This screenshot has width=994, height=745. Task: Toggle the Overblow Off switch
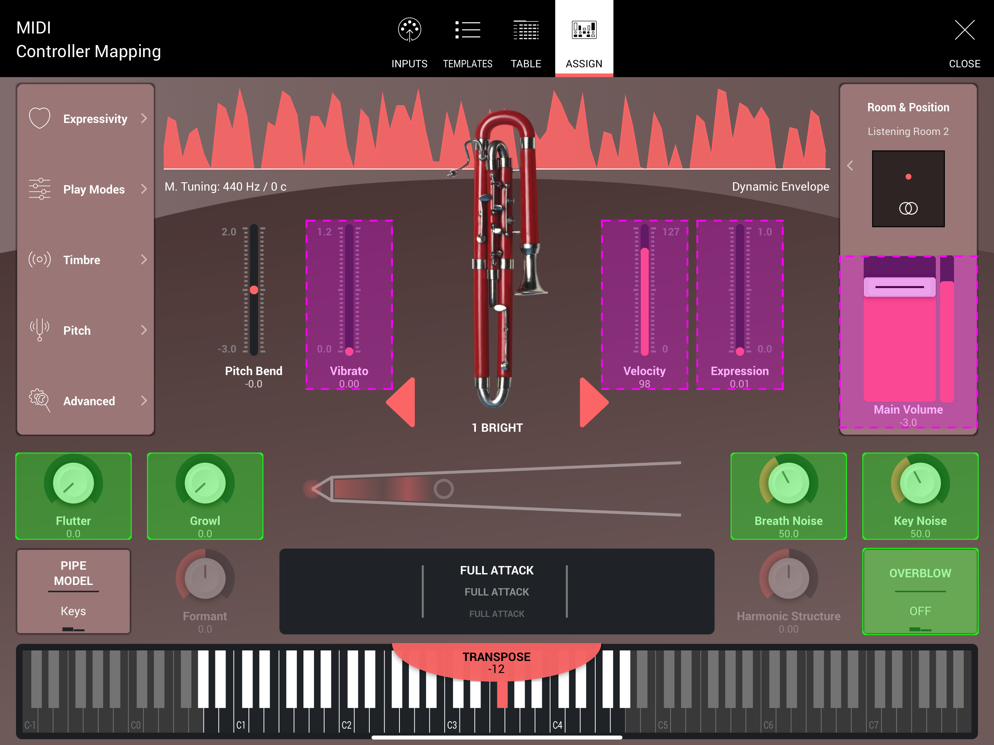point(920,591)
